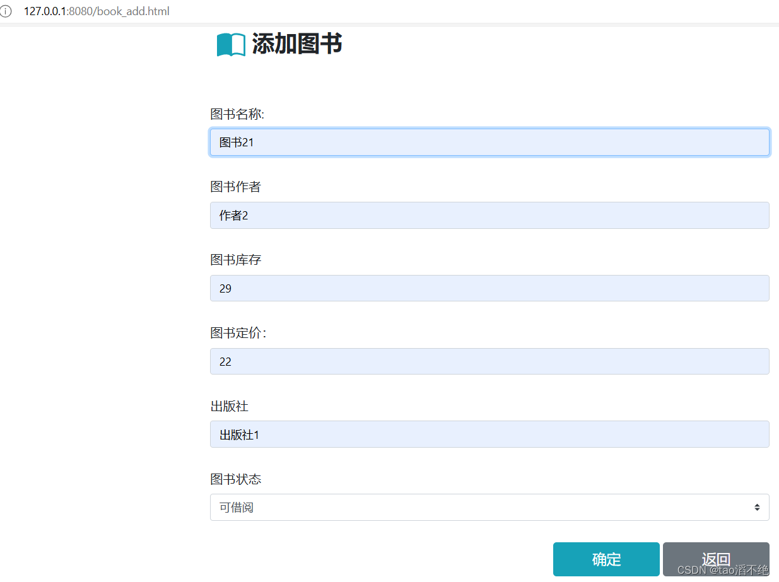The height and width of the screenshot is (582, 779).
Task: Click the 图书定价 label
Action: (x=238, y=333)
